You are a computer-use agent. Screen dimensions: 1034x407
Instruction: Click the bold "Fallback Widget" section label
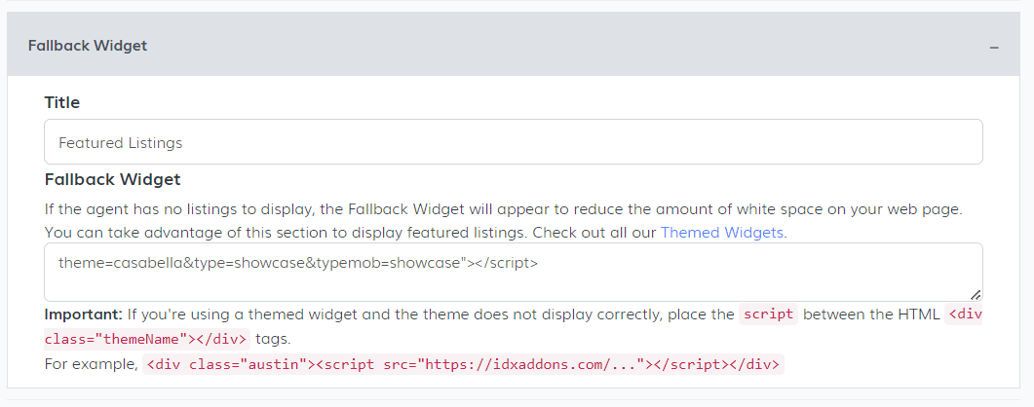[x=113, y=179]
